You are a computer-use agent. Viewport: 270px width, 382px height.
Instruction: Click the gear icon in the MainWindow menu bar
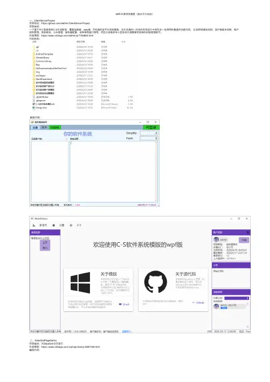click(x=54, y=226)
